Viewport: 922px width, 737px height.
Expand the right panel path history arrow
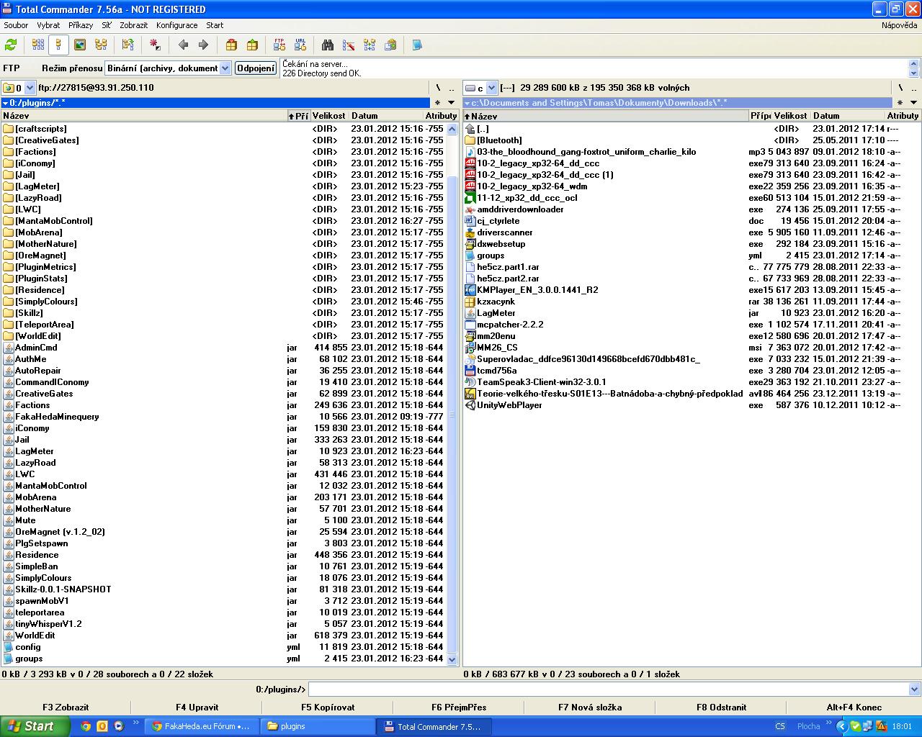click(x=914, y=103)
